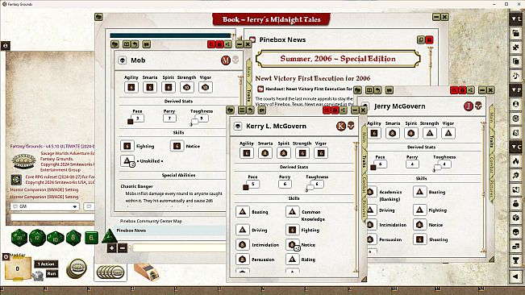Screen dimensions: 525x295
Task: Open the GM chat mode dropdown
Action: click(45, 206)
